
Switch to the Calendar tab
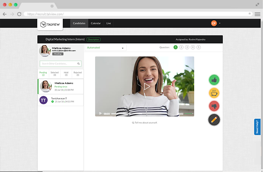(x=96, y=23)
